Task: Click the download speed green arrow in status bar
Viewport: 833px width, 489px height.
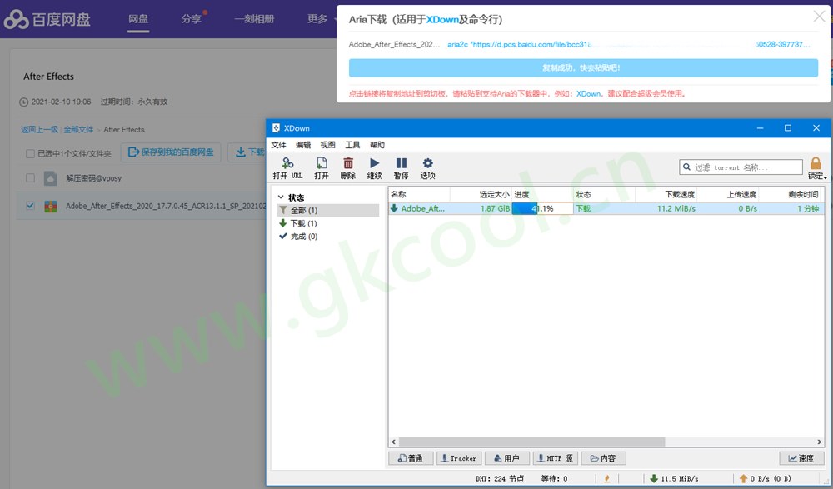Action: (x=654, y=478)
